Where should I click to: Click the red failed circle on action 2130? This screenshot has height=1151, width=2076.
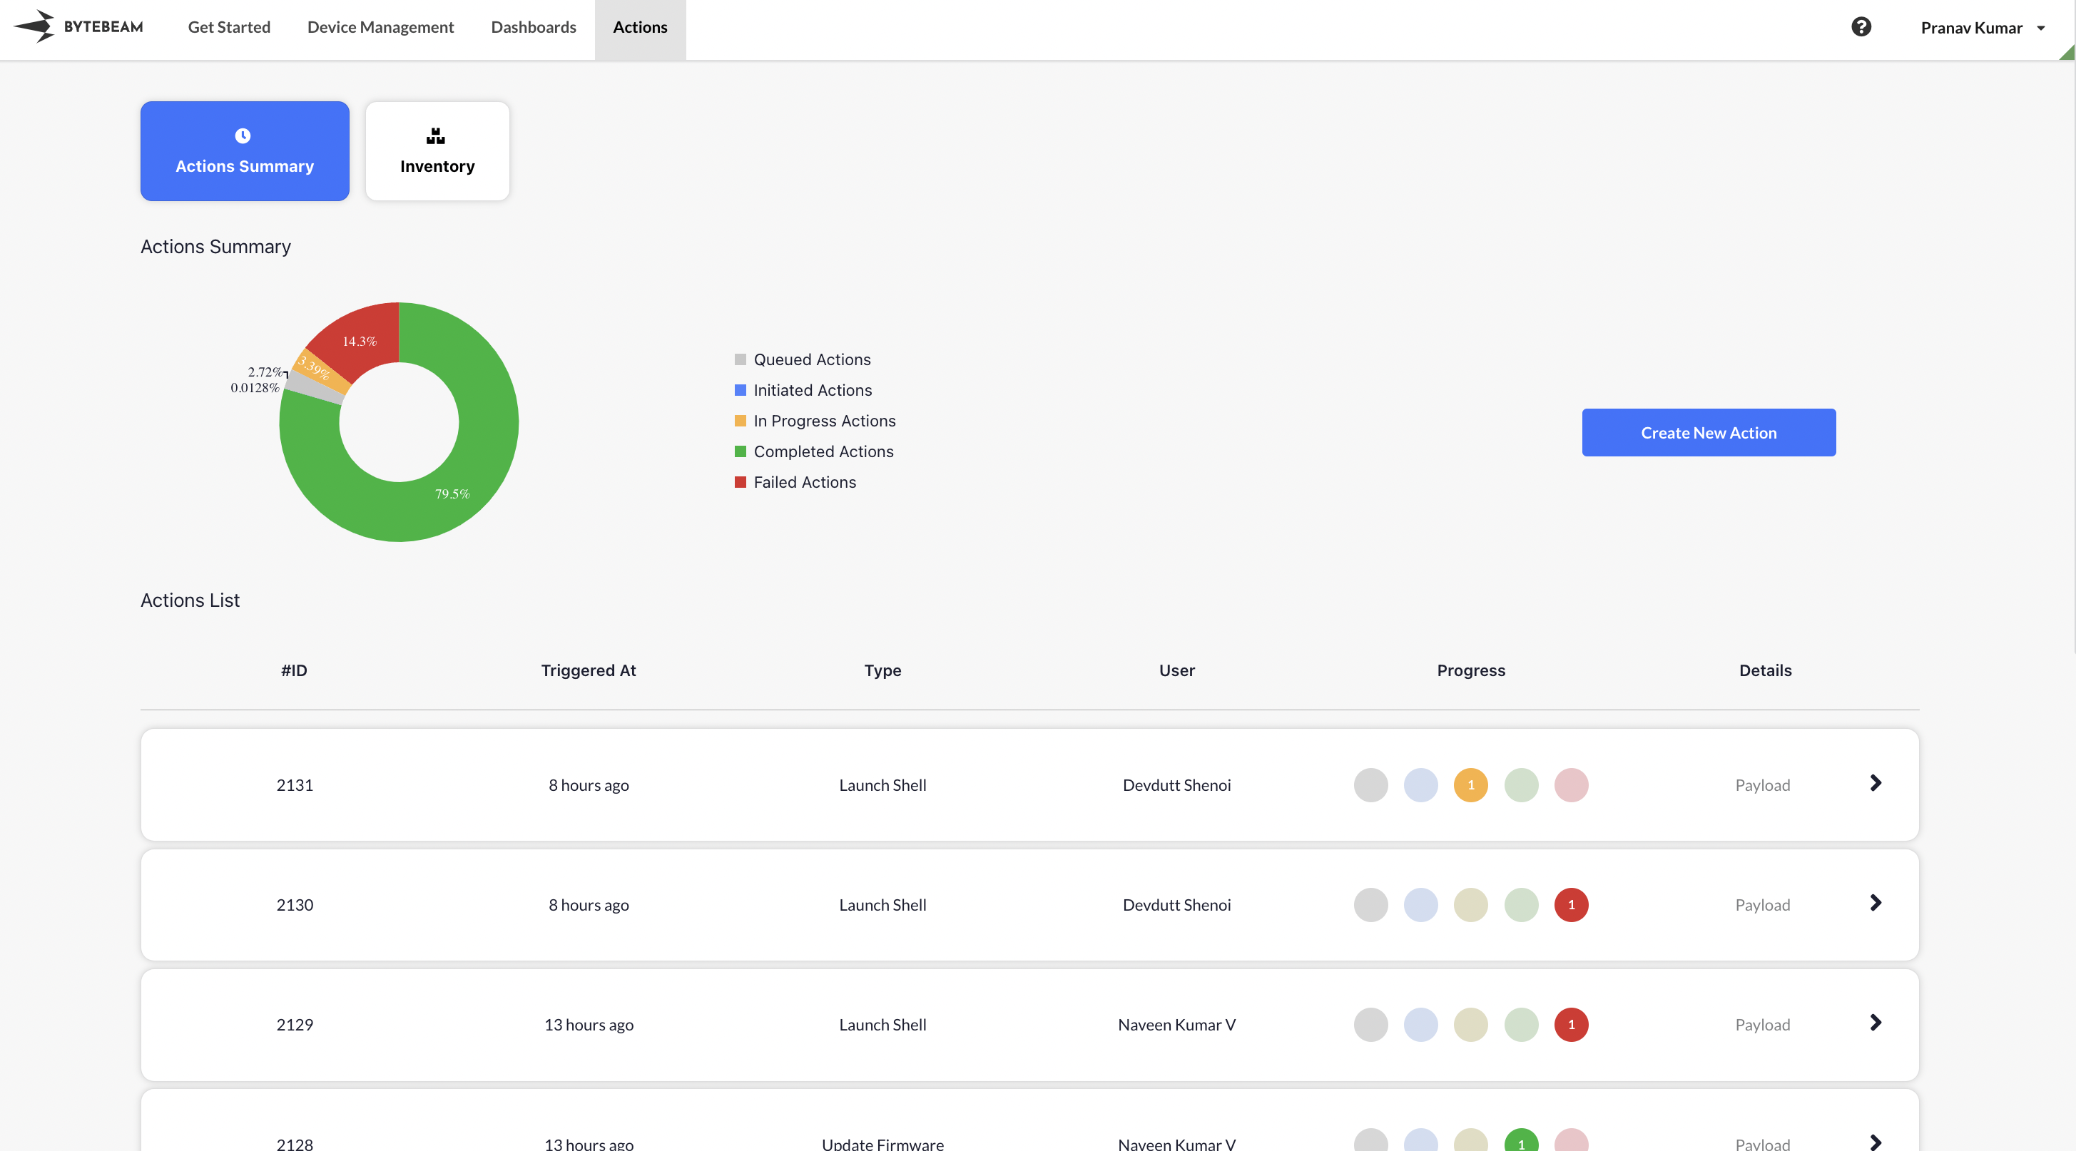1571,904
